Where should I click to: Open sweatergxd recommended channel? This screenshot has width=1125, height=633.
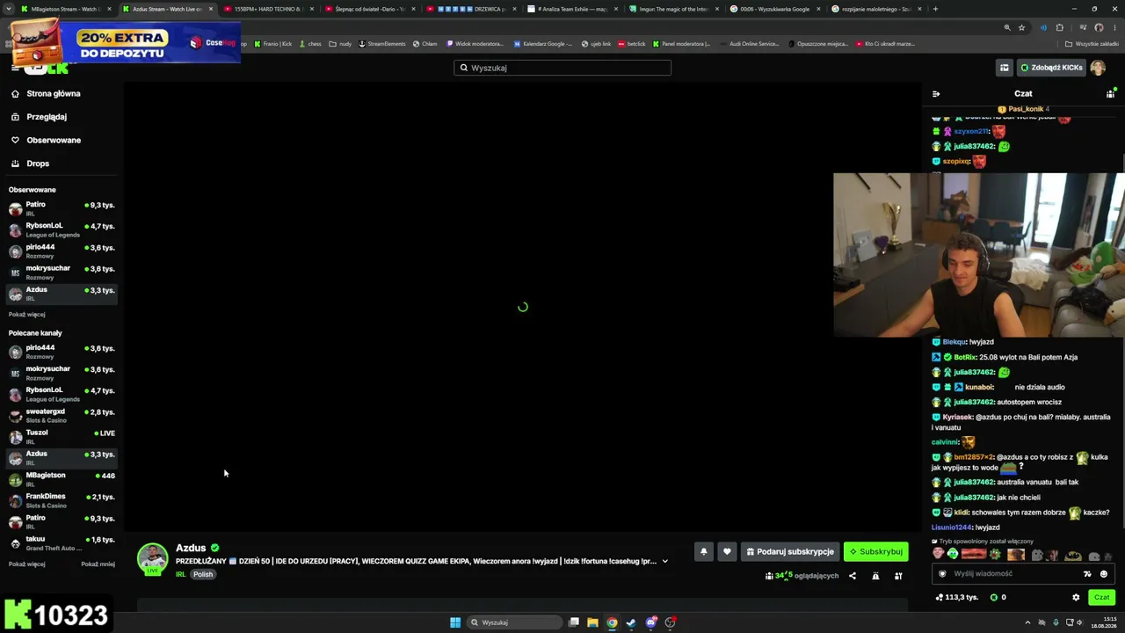tap(62, 415)
